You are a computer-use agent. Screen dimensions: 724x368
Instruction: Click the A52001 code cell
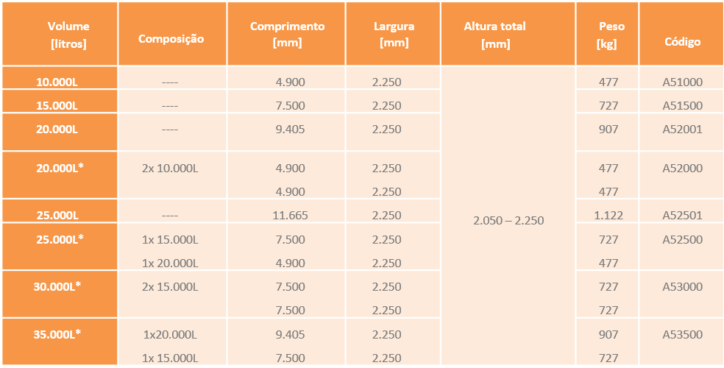(x=682, y=130)
